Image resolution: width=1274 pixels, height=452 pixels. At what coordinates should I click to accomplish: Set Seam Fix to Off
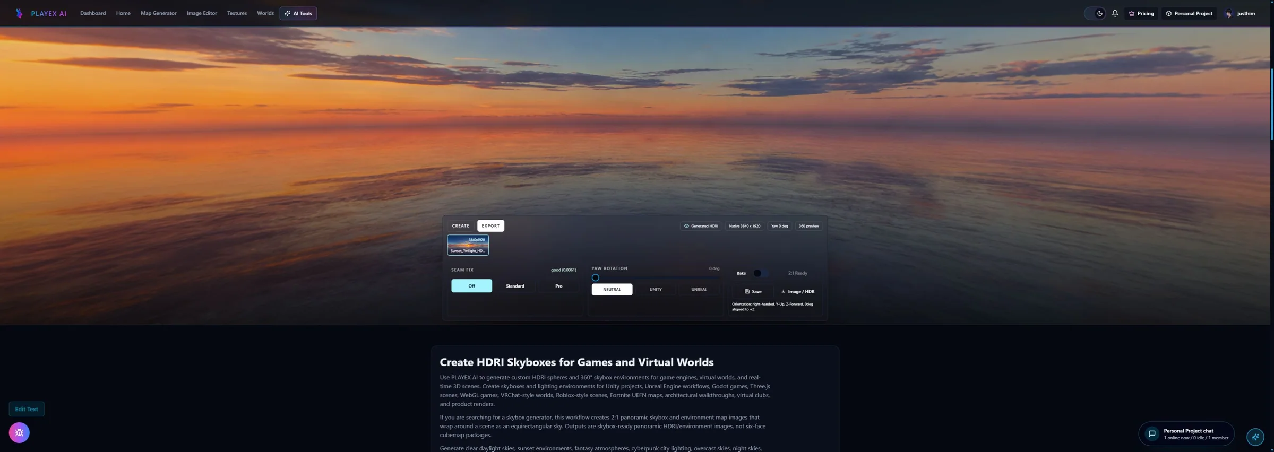coord(471,286)
